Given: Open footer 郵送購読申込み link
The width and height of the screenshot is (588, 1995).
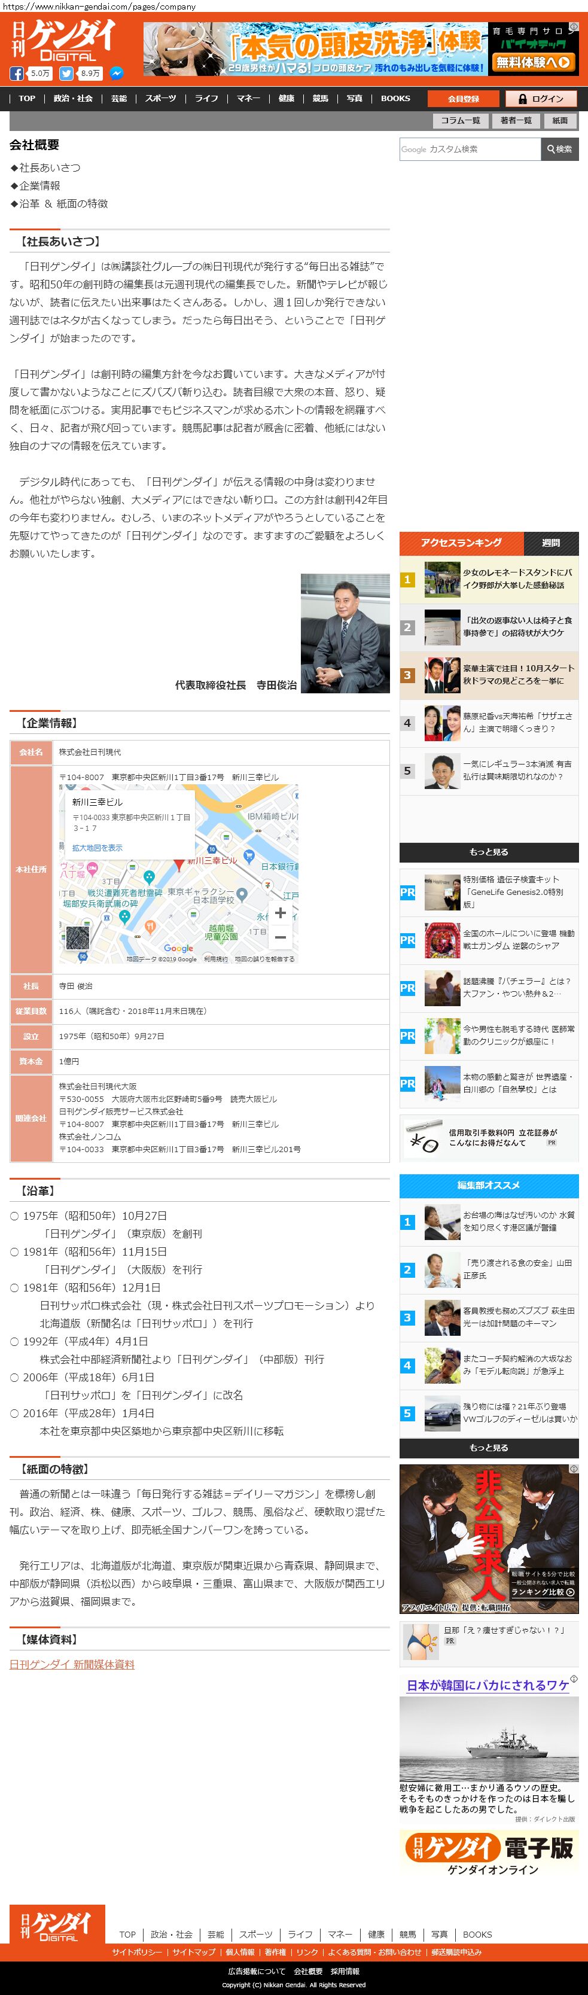Looking at the screenshot, I should (456, 1953).
